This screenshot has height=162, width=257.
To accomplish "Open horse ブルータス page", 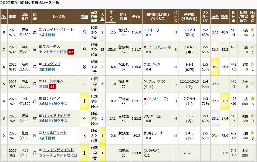I will point(51,46).
